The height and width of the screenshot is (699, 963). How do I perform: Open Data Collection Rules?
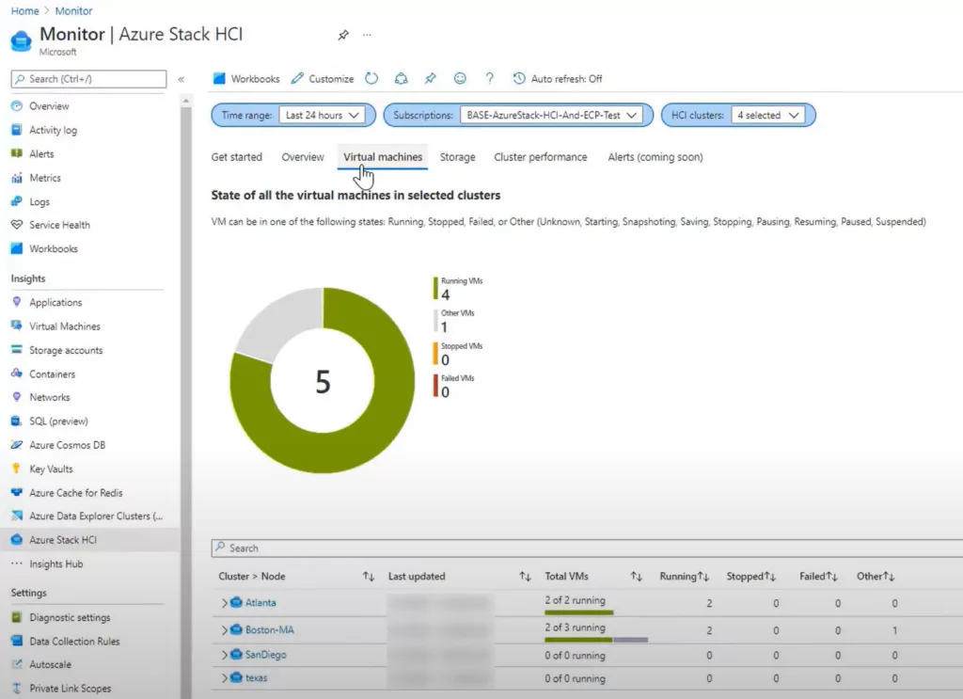(74, 642)
